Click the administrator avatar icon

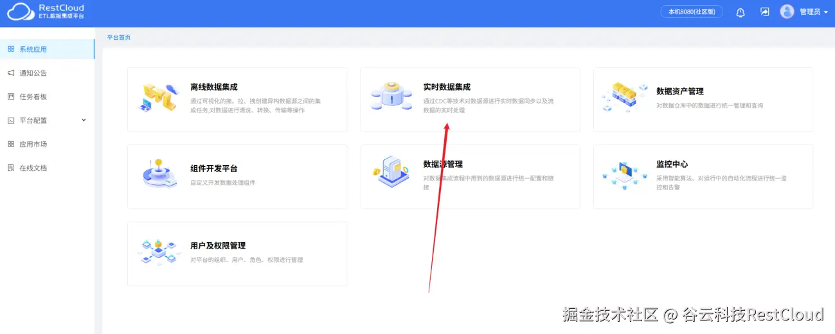tap(787, 12)
